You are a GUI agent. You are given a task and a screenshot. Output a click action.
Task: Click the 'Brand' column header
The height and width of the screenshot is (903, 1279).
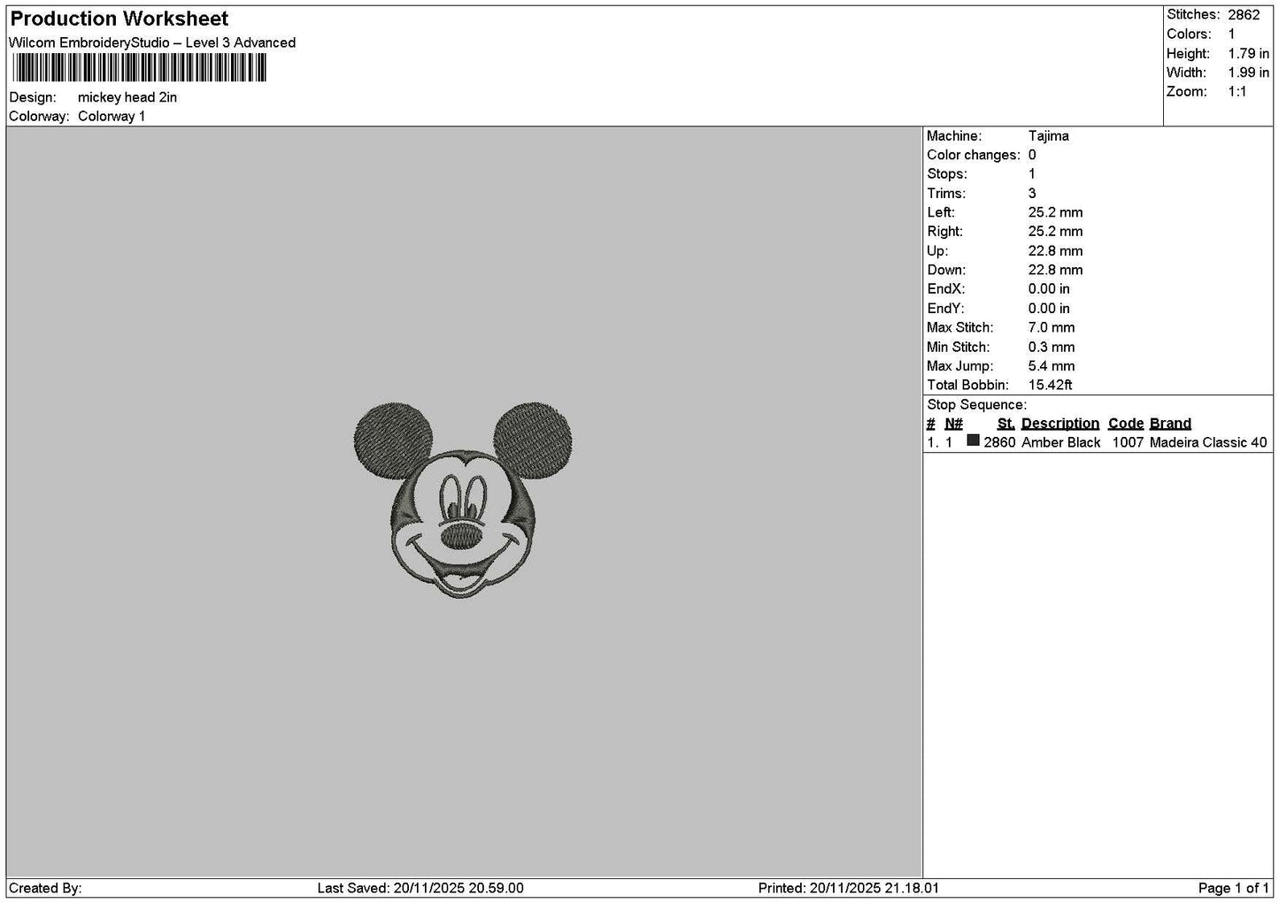[x=1170, y=424]
